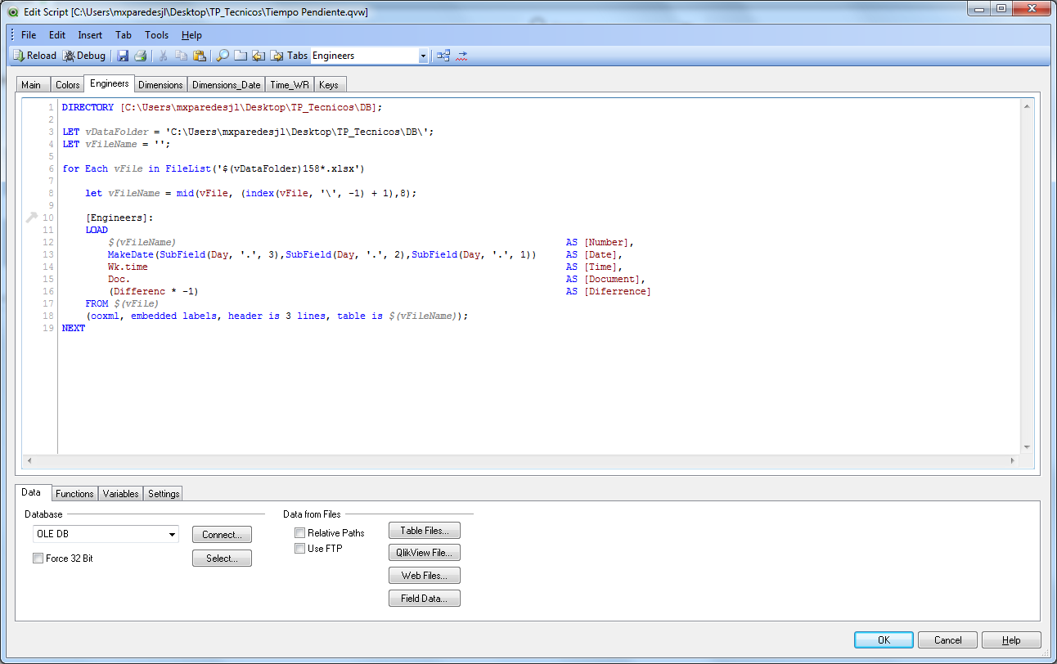Paste clipboard content icon
The image size is (1057, 664).
coord(199,56)
